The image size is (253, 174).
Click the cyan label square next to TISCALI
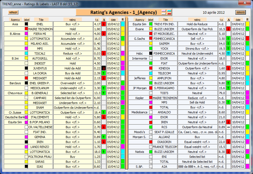26,53
